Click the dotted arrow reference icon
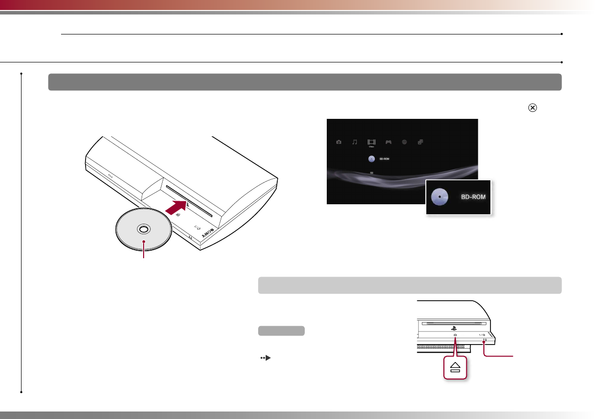The height and width of the screenshot is (419, 596). click(266, 358)
